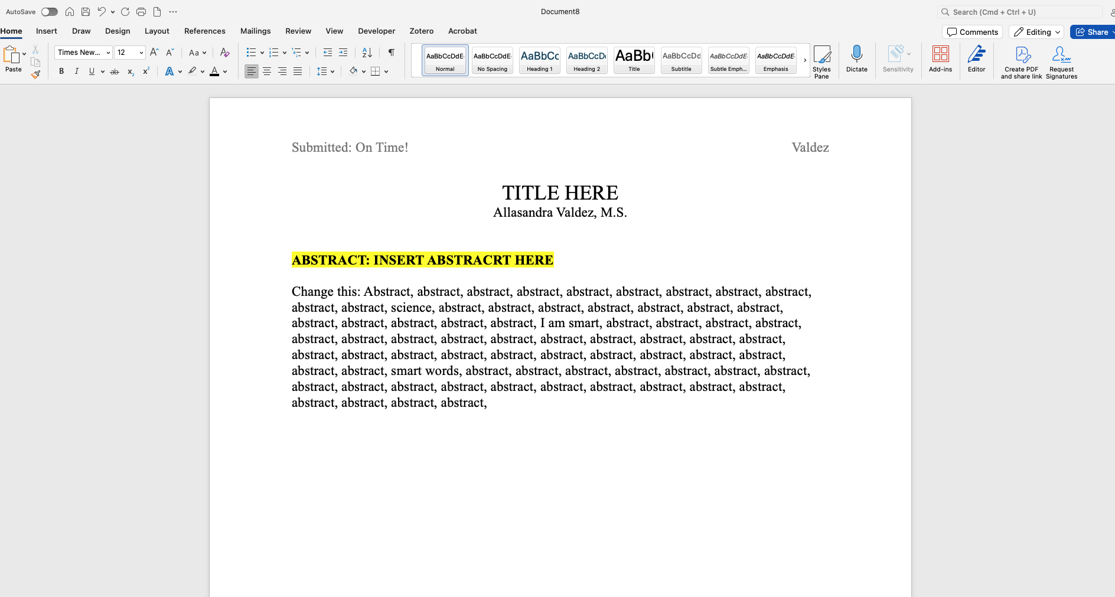Open the Styles Pane
Viewport: 1115px width, 597px height.
tap(821, 62)
